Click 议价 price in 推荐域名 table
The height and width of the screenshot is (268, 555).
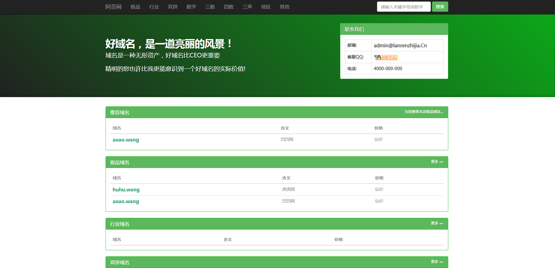click(379, 139)
